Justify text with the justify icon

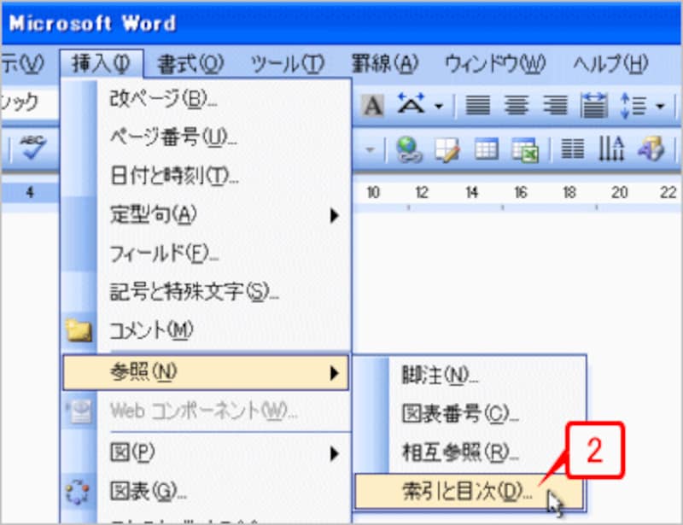pos(478,106)
